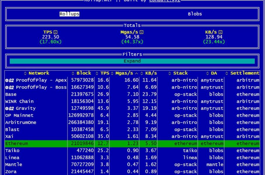Click the arbitrum settlement cell for WINR Chain
This screenshot has height=175, width=265.
248,101
